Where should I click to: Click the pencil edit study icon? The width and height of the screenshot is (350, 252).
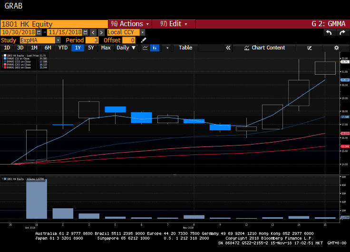tap(144, 40)
